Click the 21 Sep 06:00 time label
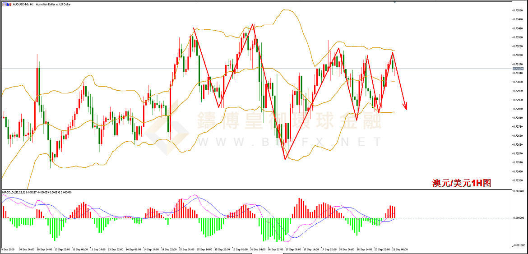Image resolution: width=528 pixels, height=254 pixels. 399,249
